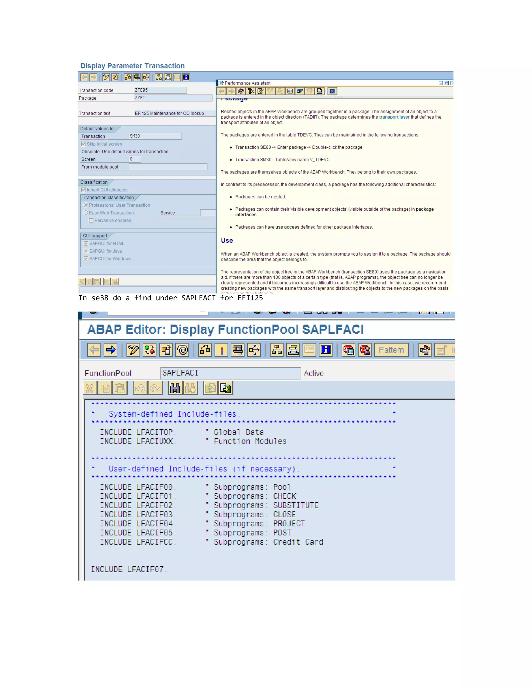
Task: Click blue forward arrow in ABAP Editor toolbar
Action: click(111, 350)
